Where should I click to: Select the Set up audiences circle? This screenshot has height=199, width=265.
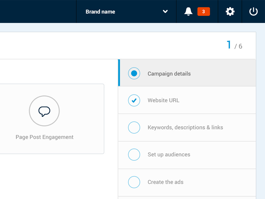pos(134,155)
